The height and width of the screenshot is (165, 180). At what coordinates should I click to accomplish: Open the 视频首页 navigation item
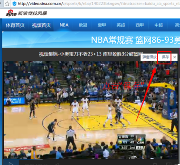point(41,25)
